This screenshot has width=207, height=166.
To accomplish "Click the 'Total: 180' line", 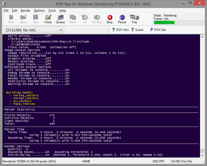I will tap(29, 124).
